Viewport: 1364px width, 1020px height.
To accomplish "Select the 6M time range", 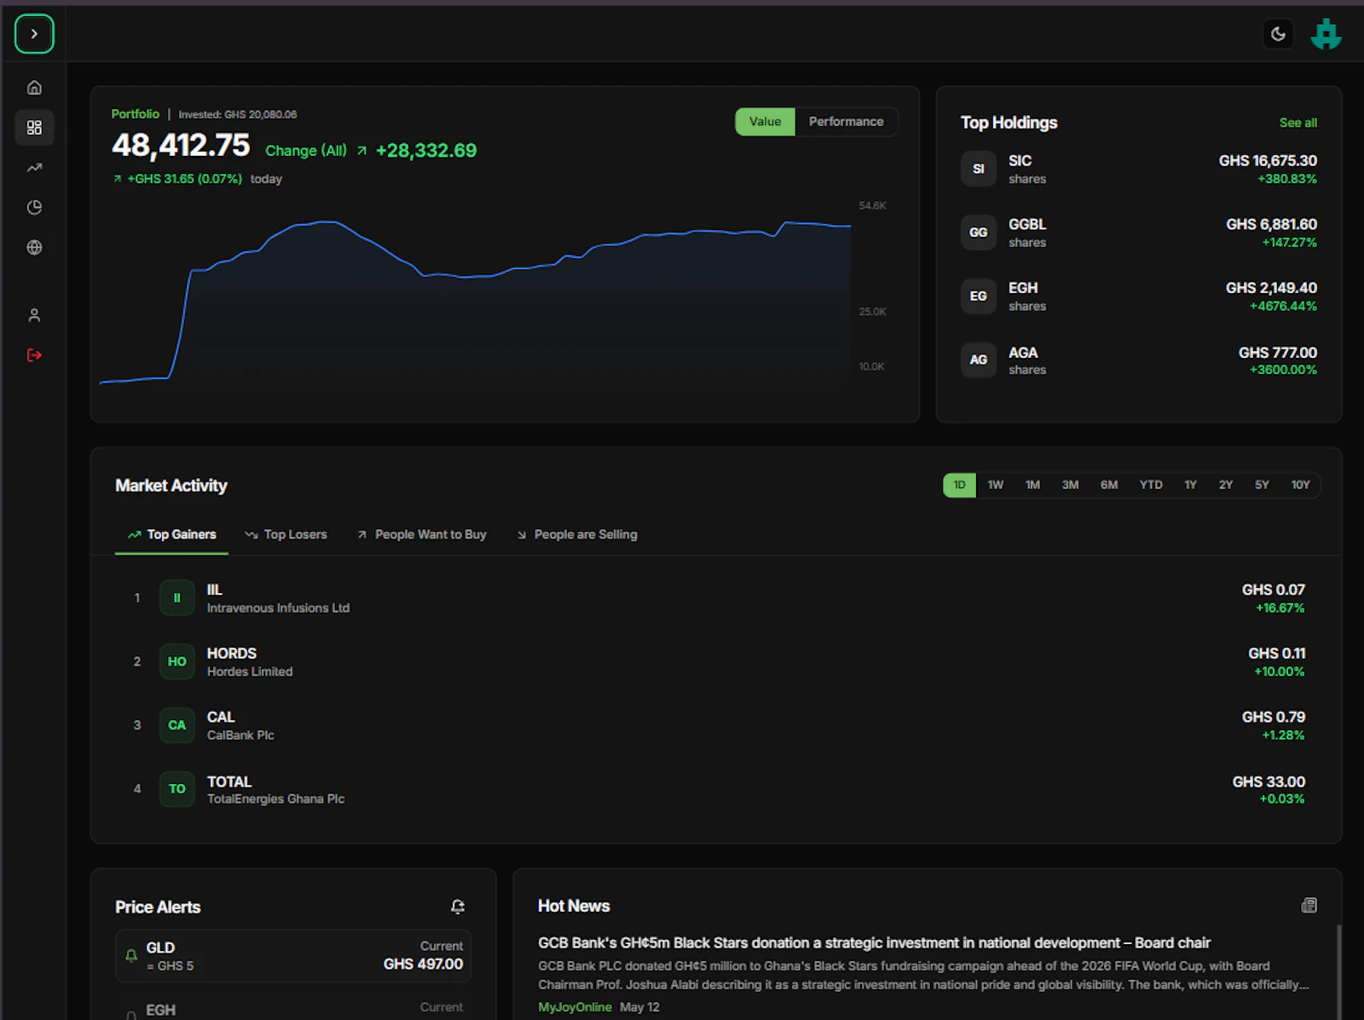I will point(1108,485).
